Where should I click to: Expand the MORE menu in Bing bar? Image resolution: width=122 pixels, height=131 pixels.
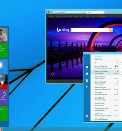point(88,16)
